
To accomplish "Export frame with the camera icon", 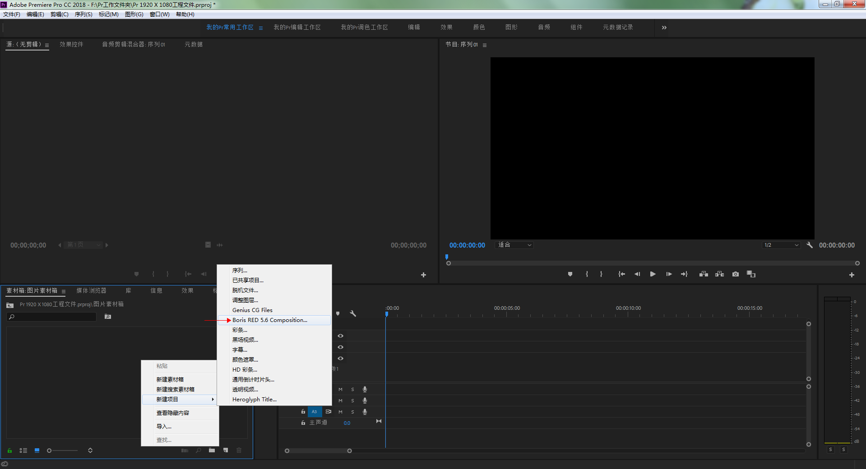I will tap(736, 274).
